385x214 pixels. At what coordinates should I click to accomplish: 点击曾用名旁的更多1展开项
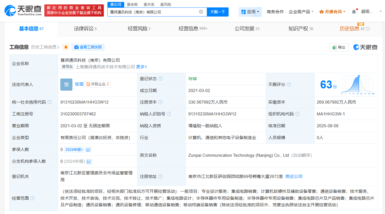coord(141,67)
